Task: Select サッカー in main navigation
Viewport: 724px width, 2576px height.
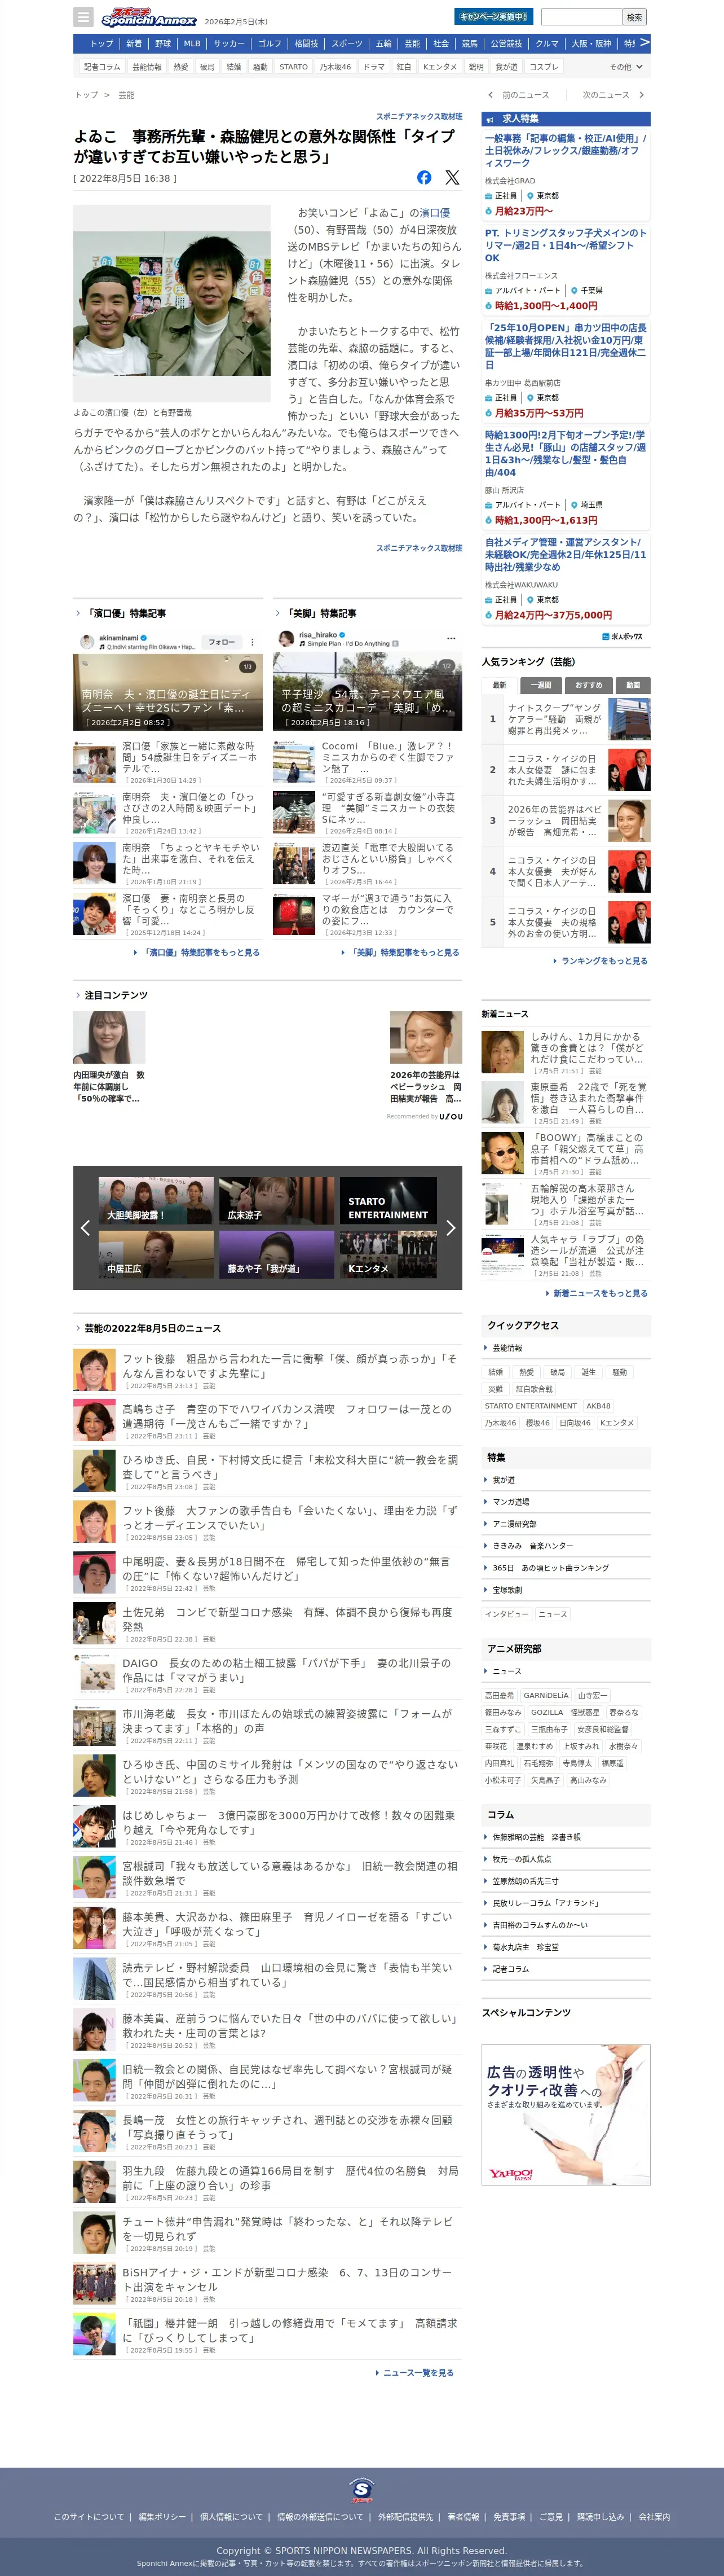Action: tap(229, 44)
